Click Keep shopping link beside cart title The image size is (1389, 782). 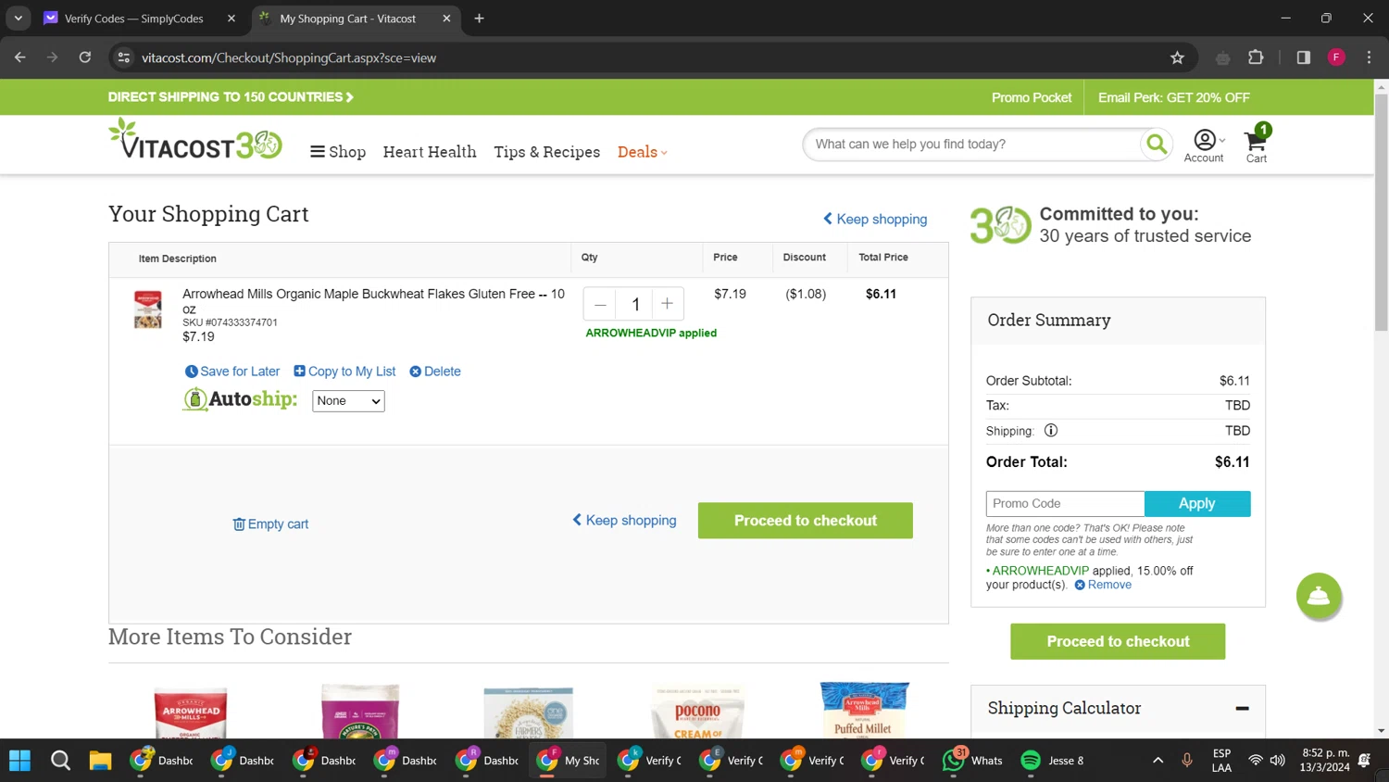(x=875, y=219)
